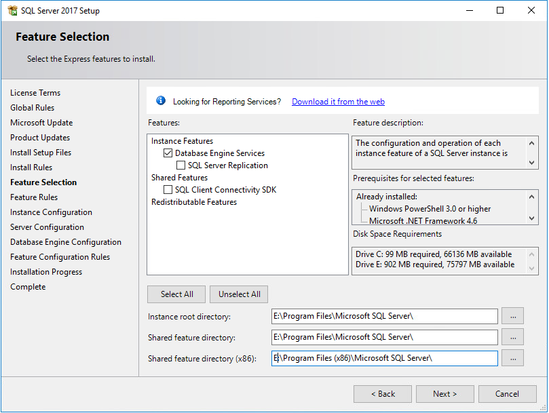The width and height of the screenshot is (549, 413).
Task: Cancel the SQL Server setup
Action: (507, 394)
